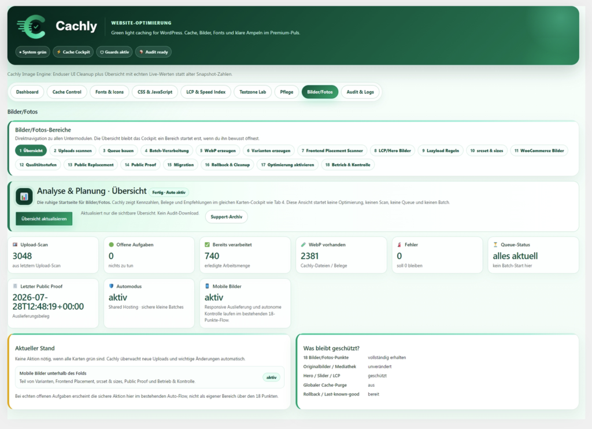This screenshot has width=592, height=429.
Task: Open 9 Lazyload Regeln submodule
Action: [x=441, y=150]
